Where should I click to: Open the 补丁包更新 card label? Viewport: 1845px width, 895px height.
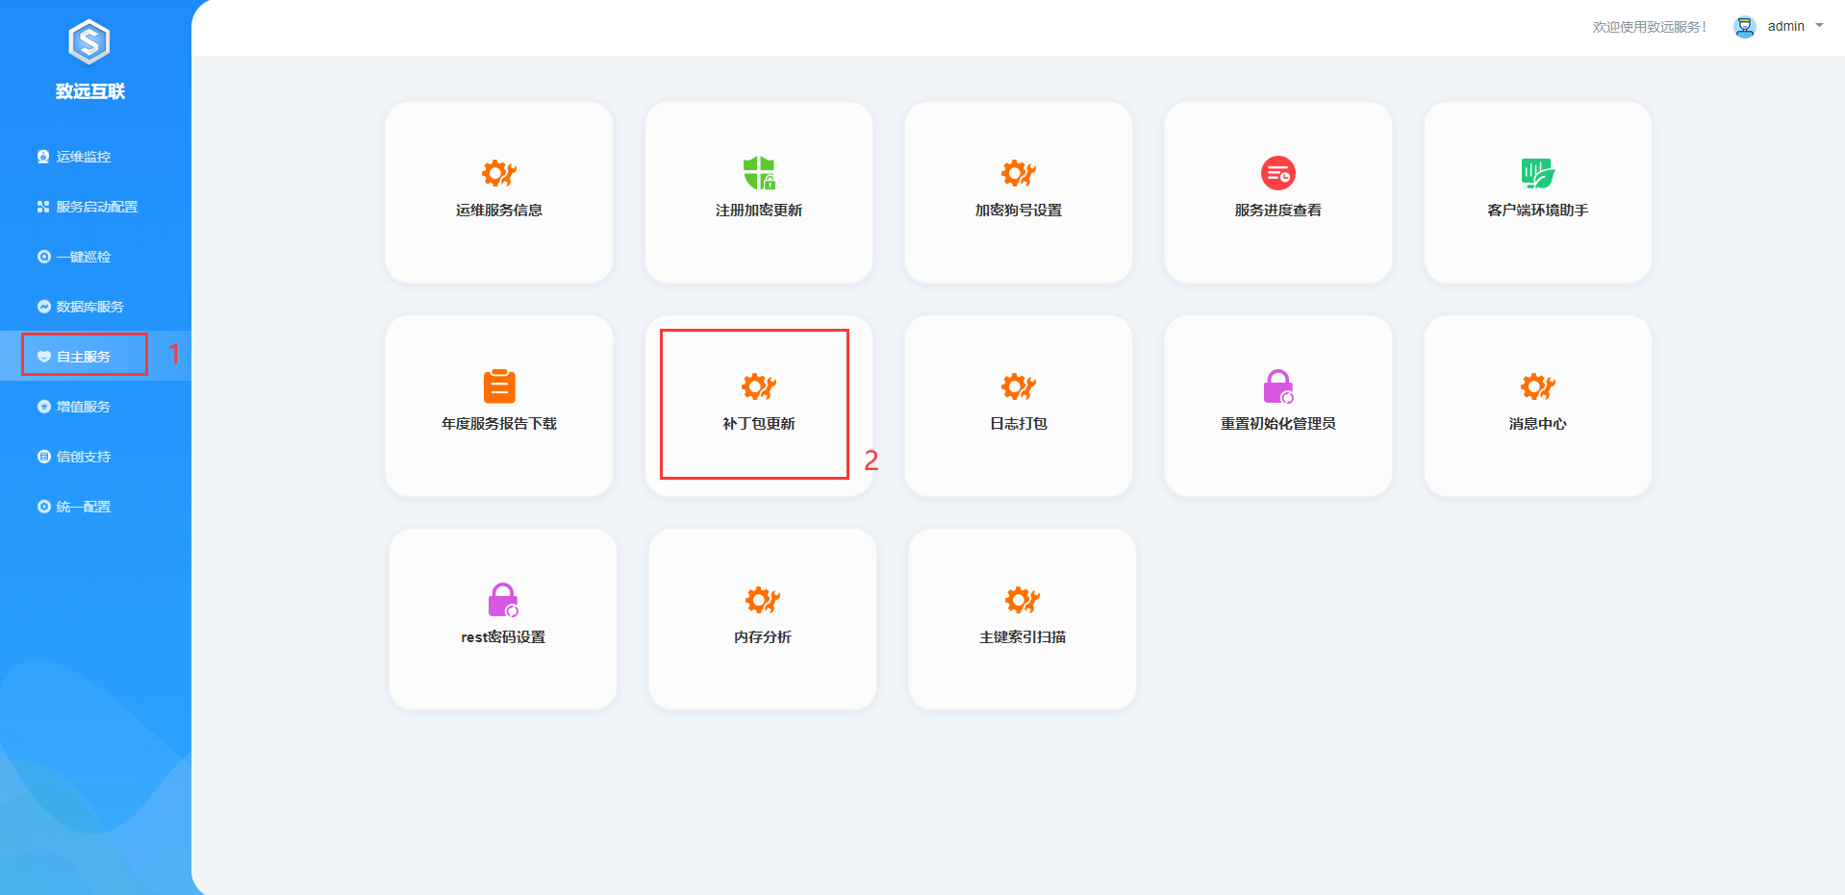(x=759, y=424)
